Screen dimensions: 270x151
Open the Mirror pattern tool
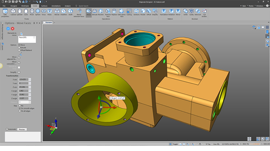178,12
